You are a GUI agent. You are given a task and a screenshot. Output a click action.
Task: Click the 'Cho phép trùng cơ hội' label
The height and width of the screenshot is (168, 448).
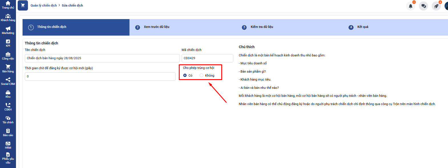tap(199, 68)
